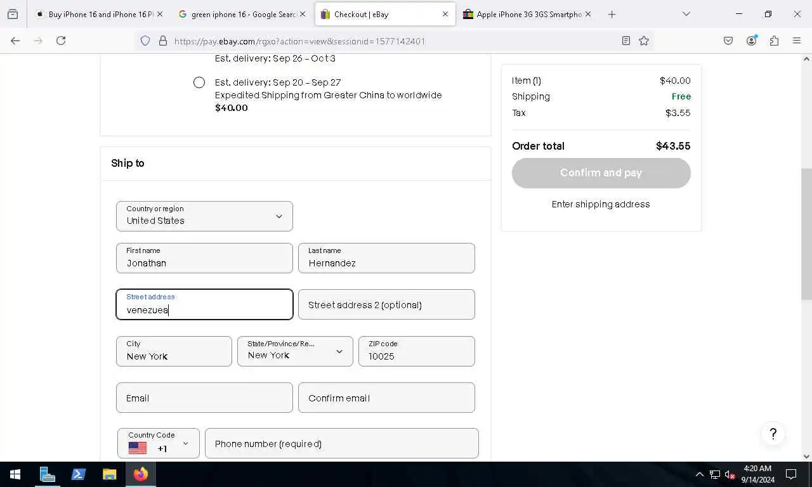Open the Pocket save icon
812x487 pixels.
pyautogui.click(x=728, y=41)
